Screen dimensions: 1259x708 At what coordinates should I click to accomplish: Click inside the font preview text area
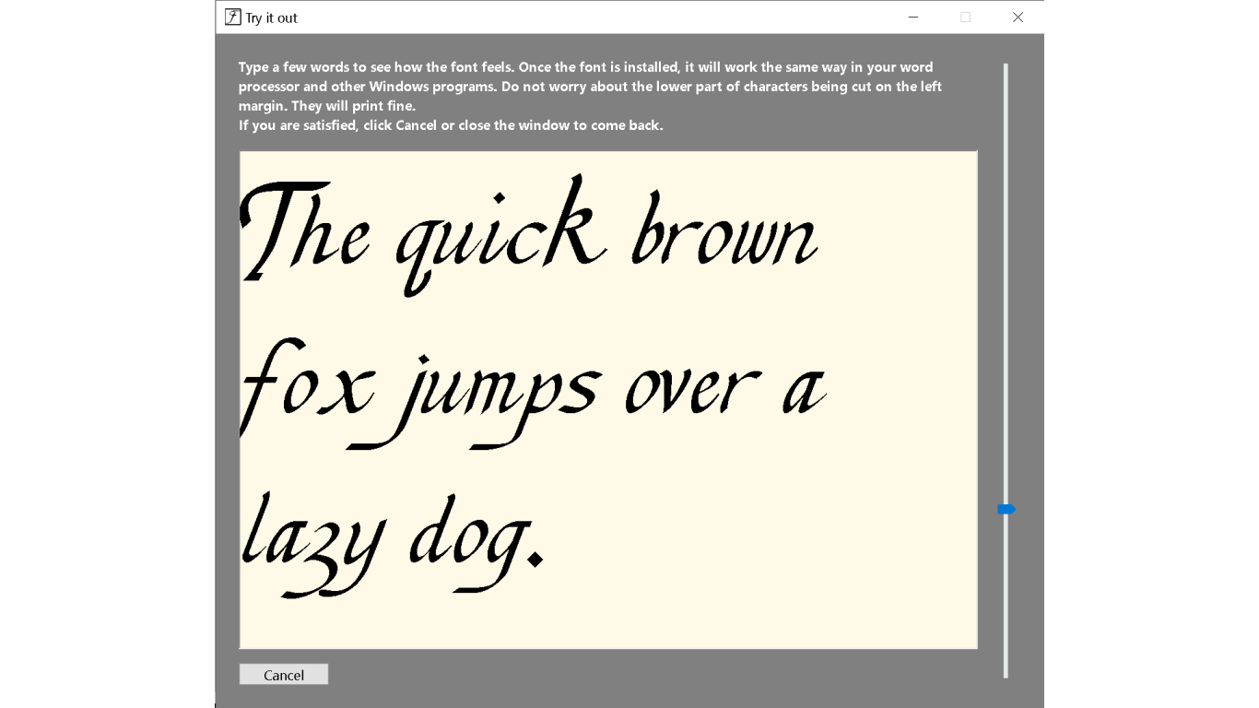[x=608, y=396]
